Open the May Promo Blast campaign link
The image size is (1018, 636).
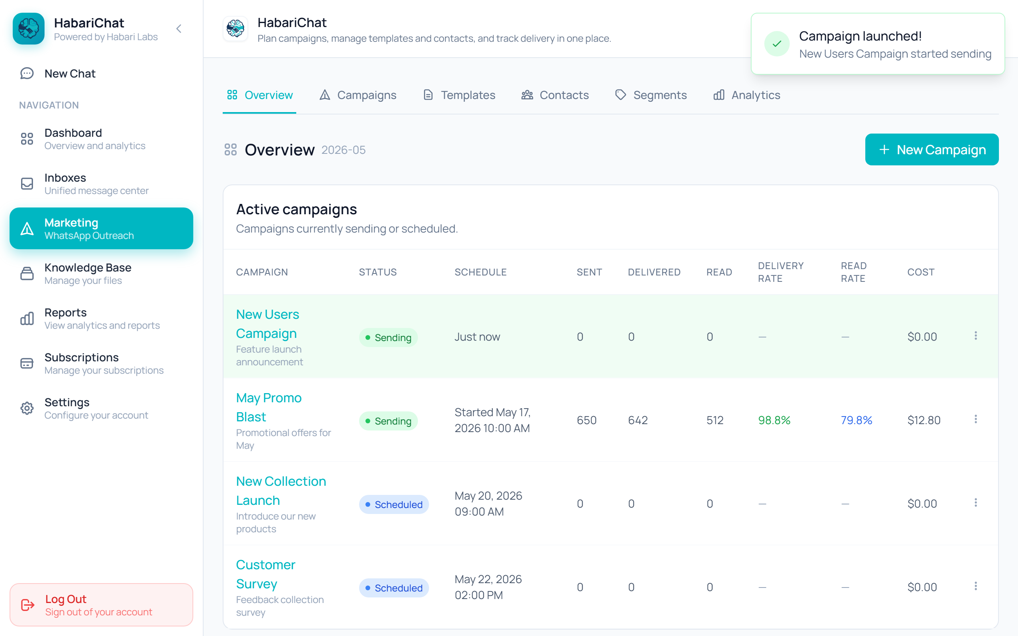pos(269,407)
